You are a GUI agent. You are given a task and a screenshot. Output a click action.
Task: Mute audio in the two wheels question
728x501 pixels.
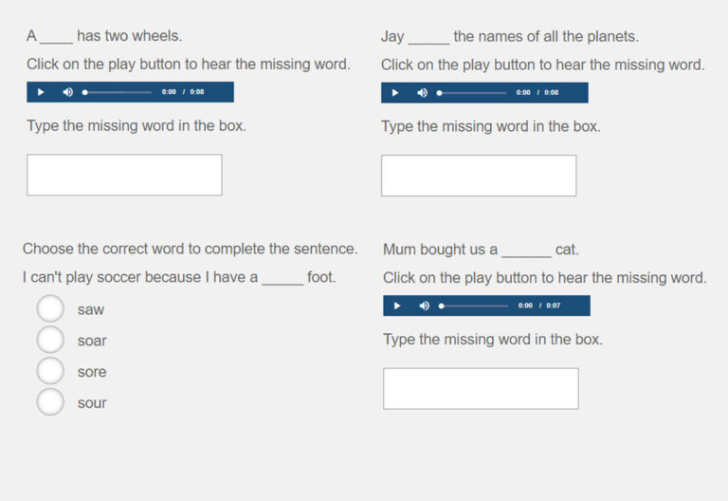(67, 92)
